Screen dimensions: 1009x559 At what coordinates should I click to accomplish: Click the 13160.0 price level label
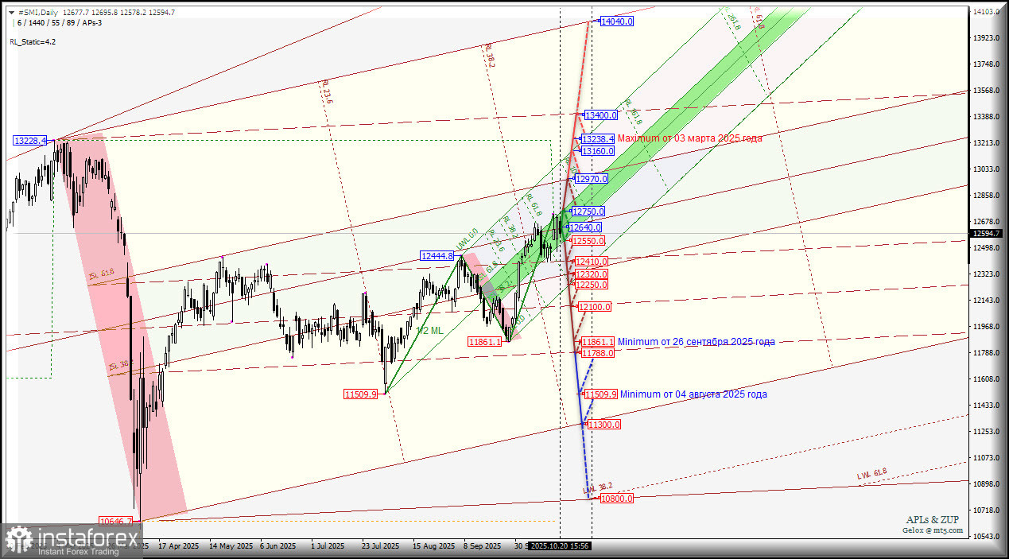[597, 151]
